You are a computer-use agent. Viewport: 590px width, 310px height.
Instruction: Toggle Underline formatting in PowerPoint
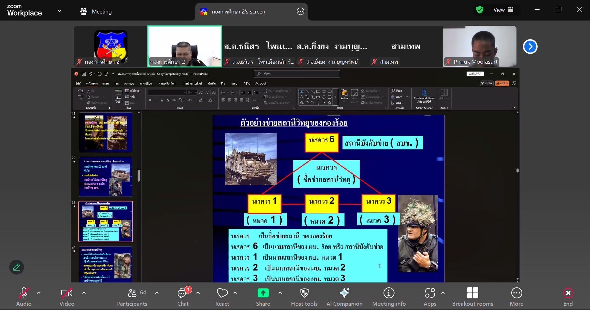pyautogui.click(x=162, y=100)
